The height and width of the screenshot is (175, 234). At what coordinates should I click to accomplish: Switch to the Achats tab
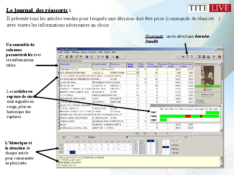tap(175, 153)
